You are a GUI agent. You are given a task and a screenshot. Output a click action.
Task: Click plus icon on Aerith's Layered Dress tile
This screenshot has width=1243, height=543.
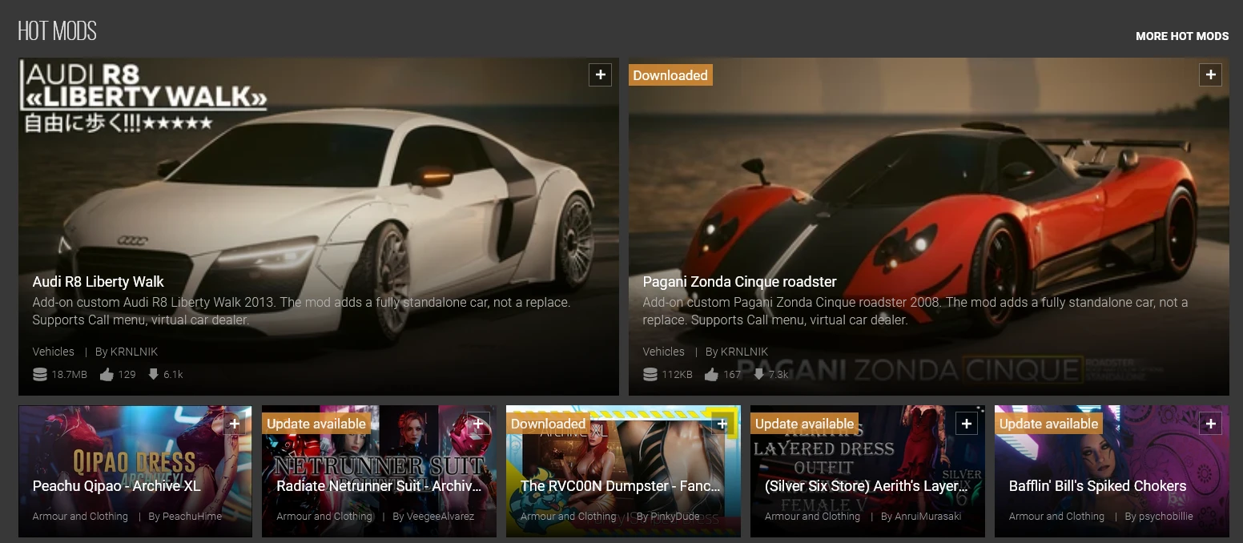tap(967, 424)
